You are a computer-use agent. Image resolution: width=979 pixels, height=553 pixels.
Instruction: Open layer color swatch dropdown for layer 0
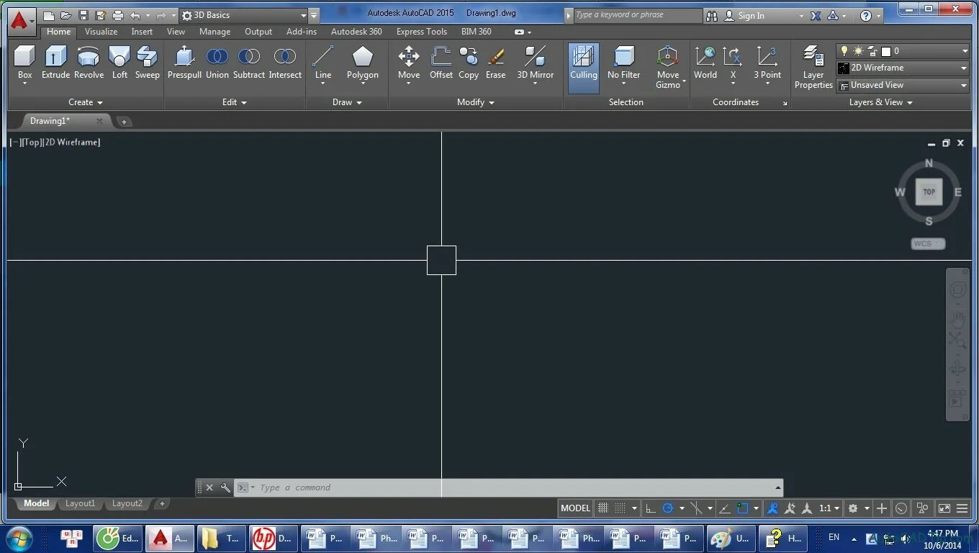[886, 51]
